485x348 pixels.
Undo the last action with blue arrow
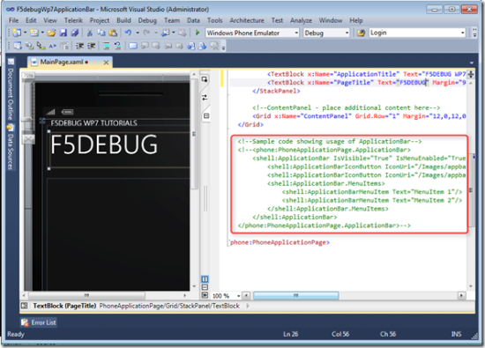(x=128, y=33)
